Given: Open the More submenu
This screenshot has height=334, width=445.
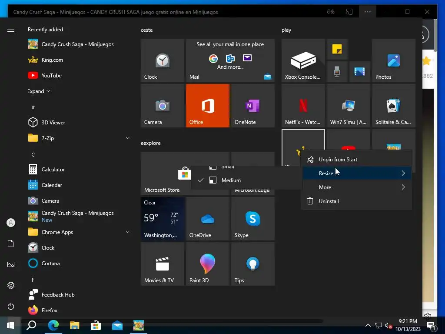Looking at the screenshot, I should tap(356, 187).
